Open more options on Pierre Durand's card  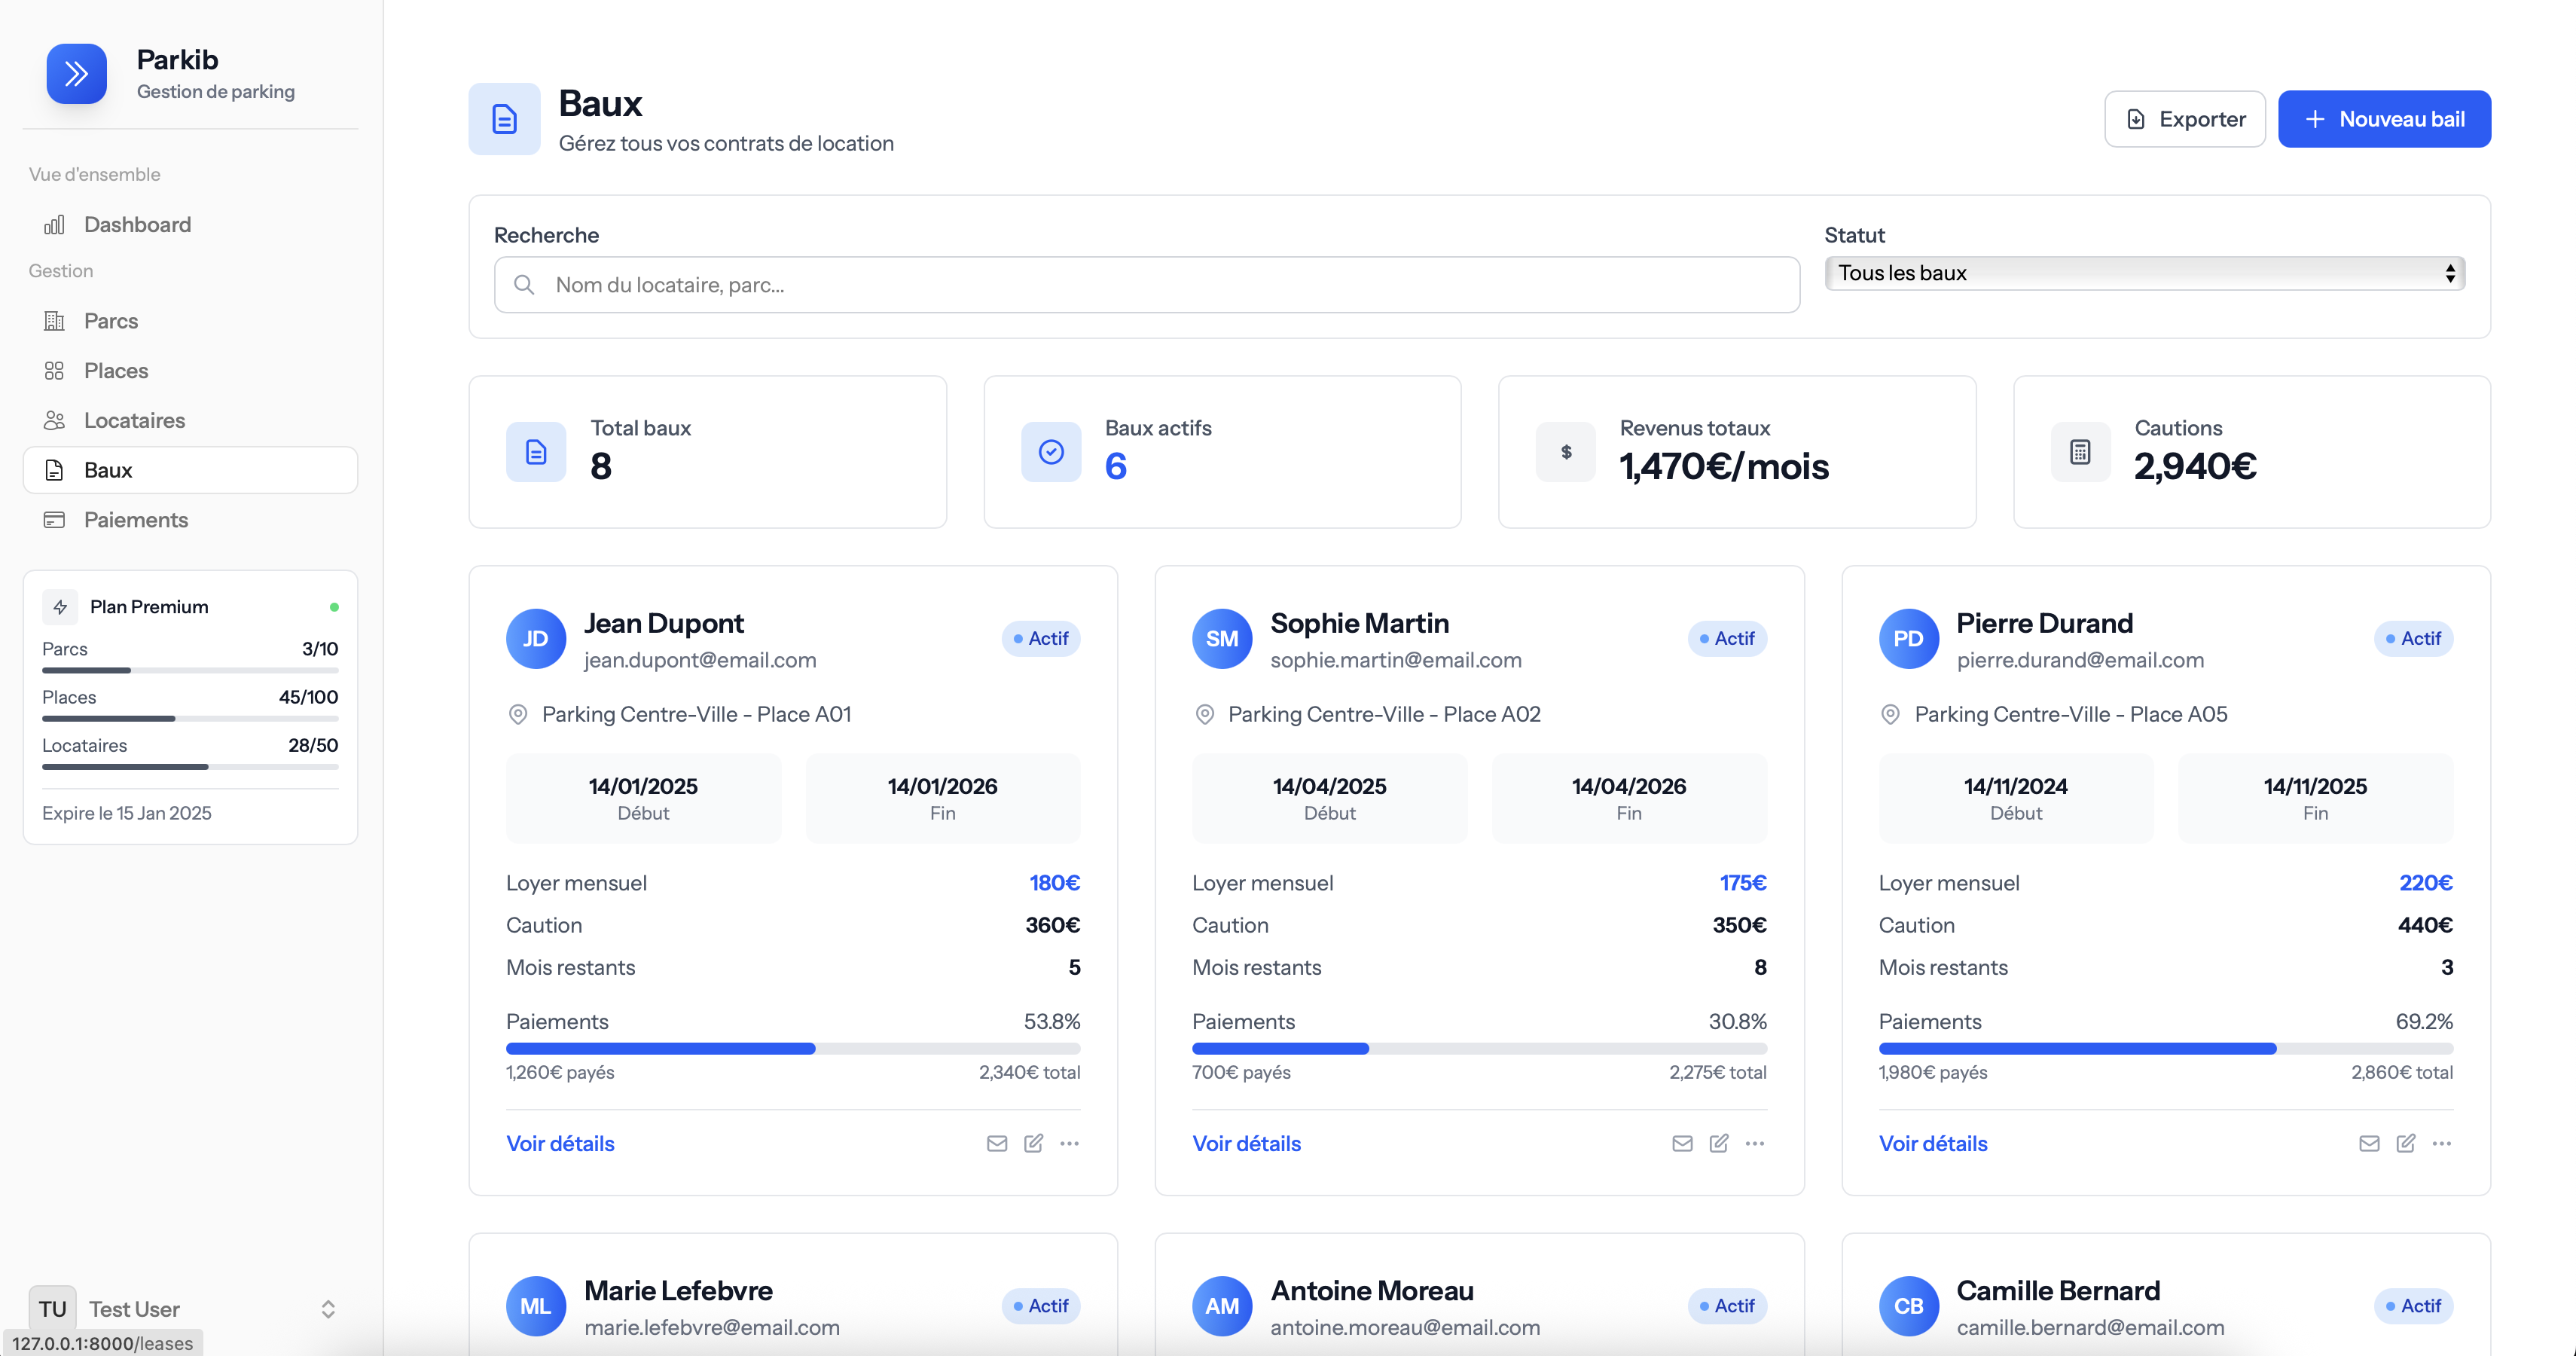(x=2441, y=1143)
